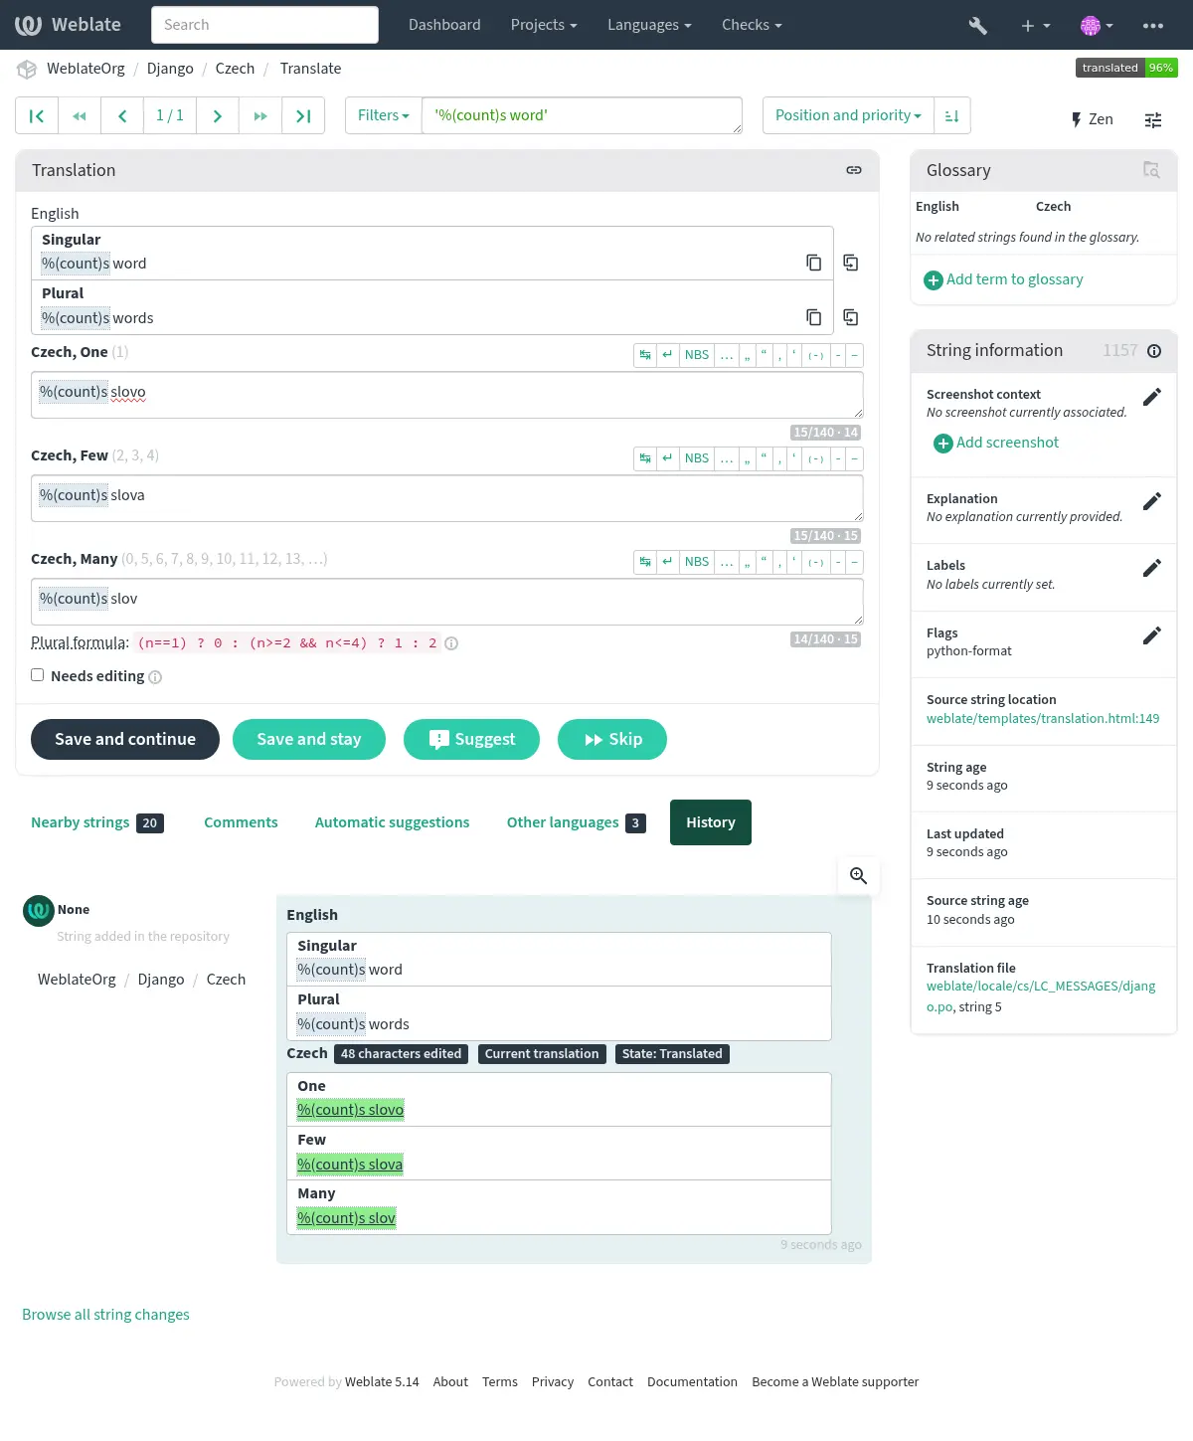Insert tab character in Czech Few field
1193x1441 pixels.
coord(645,458)
